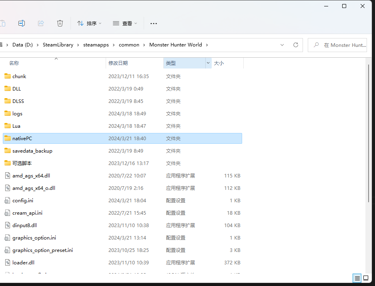
Task: Open the See more ellipsis menu
Action: coord(154,24)
